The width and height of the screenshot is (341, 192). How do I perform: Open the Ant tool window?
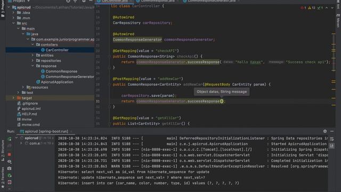(338, 5)
